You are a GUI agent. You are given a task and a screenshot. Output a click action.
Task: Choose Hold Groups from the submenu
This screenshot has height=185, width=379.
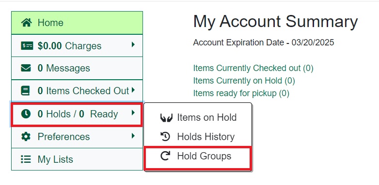pyautogui.click(x=198, y=158)
